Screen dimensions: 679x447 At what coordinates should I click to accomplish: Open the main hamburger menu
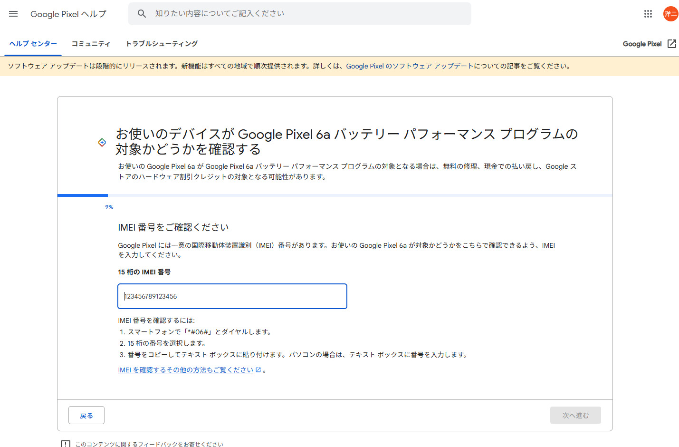point(13,14)
